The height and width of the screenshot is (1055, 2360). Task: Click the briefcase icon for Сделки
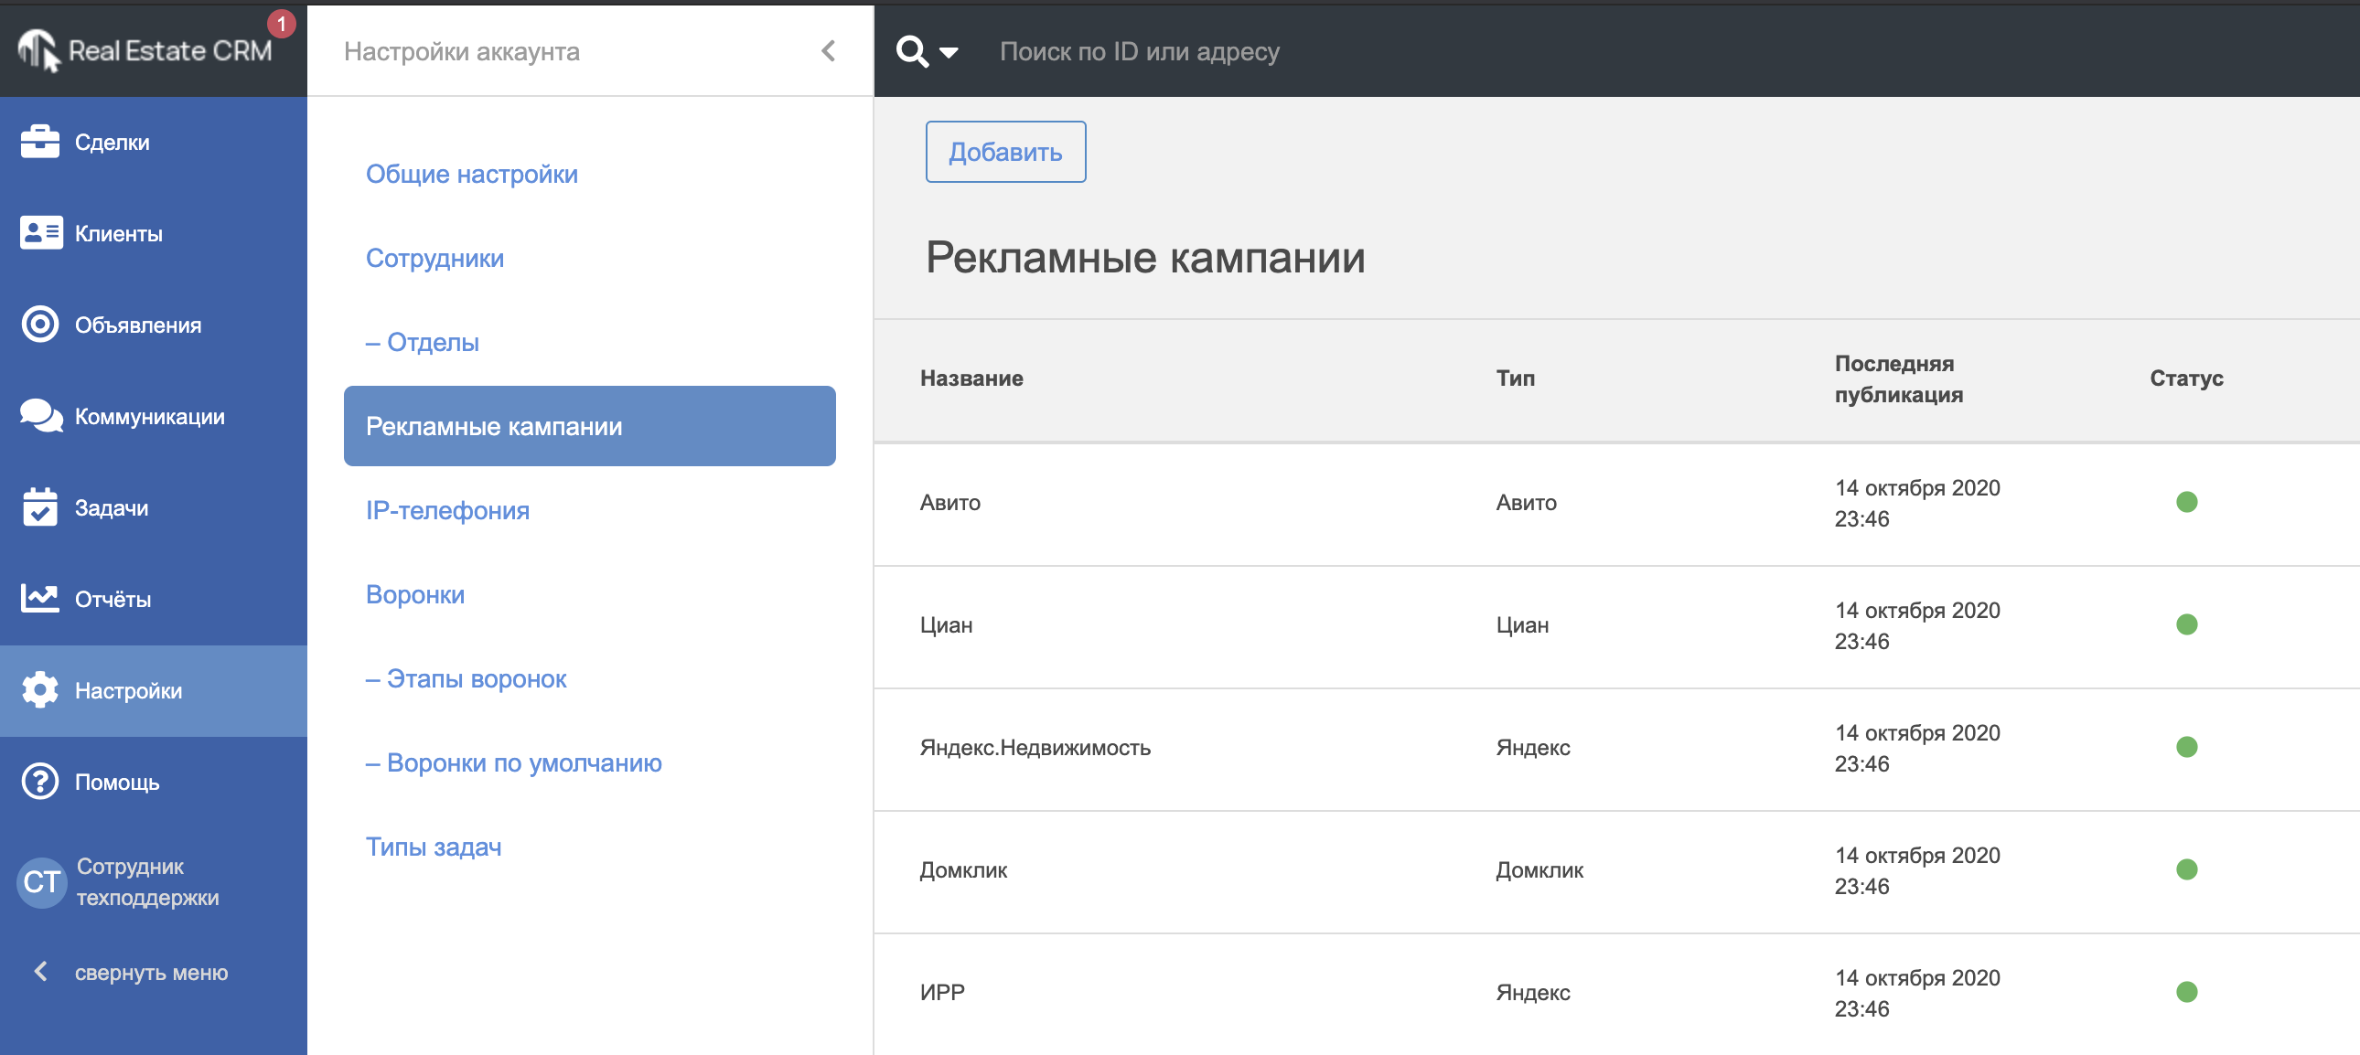pos(39,142)
